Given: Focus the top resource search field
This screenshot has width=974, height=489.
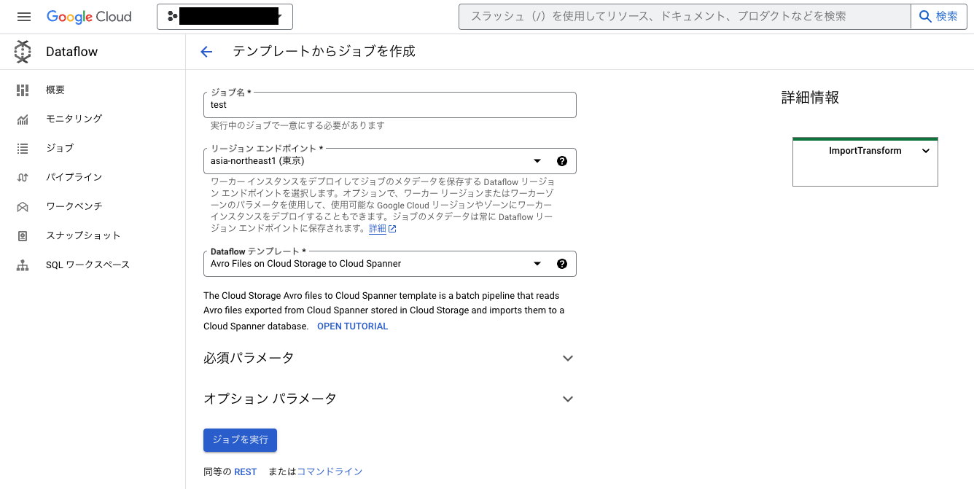Looking at the screenshot, I should pyautogui.click(x=685, y=17).
